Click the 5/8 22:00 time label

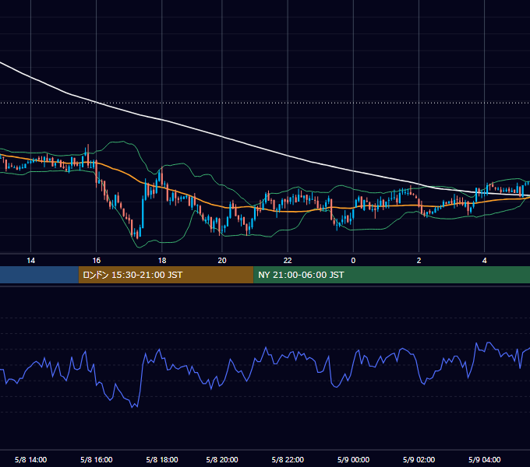288,459
